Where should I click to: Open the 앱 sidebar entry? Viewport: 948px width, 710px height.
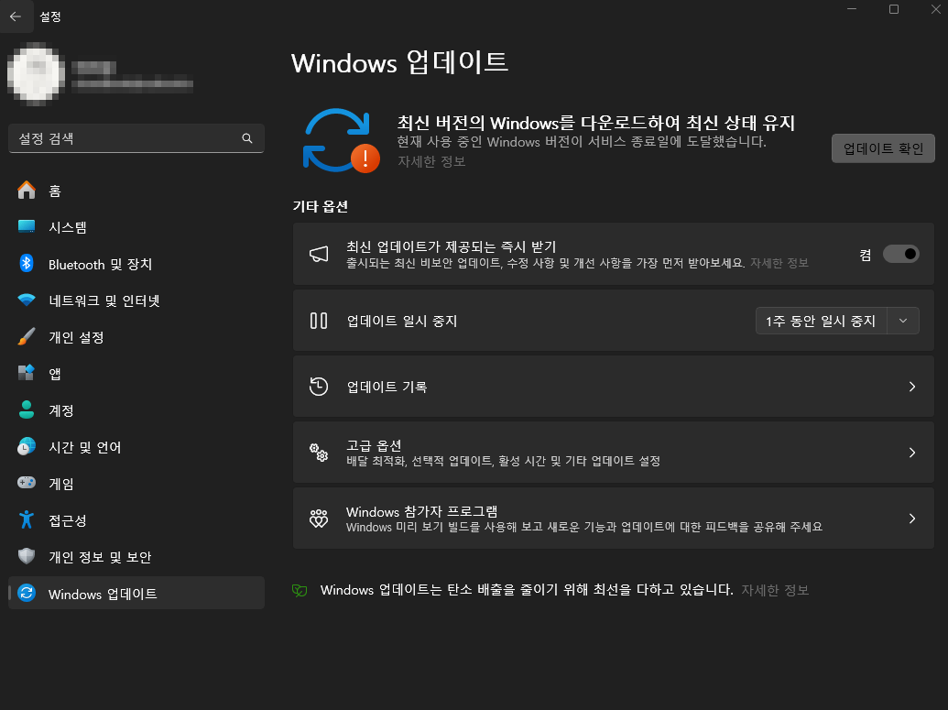pos(136,373)
